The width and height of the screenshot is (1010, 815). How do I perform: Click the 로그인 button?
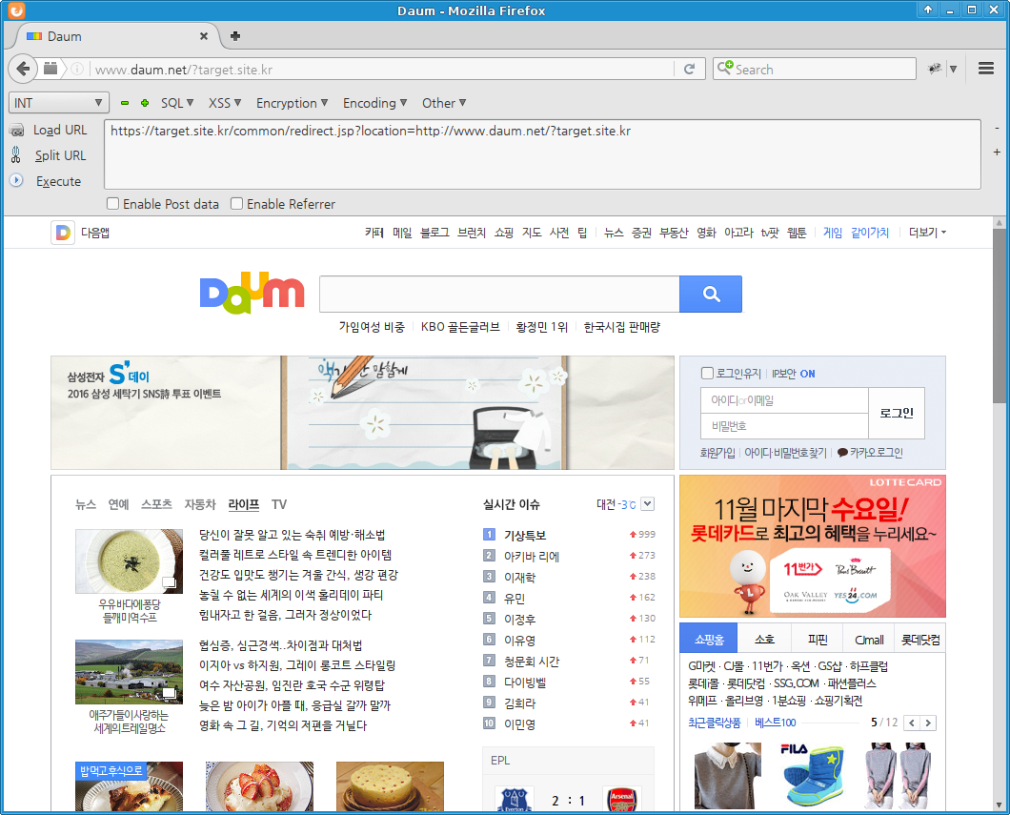(897, 413)
